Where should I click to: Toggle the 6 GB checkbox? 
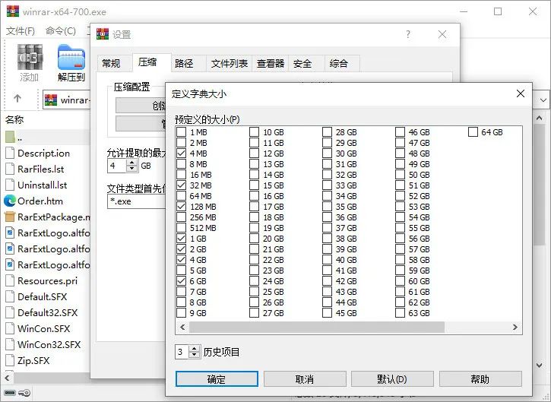click(182, 280)
